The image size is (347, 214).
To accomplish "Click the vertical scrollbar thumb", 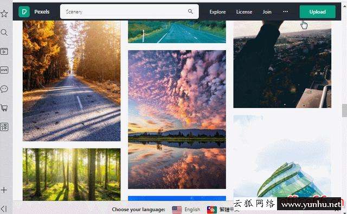I will tap(344, 110).
